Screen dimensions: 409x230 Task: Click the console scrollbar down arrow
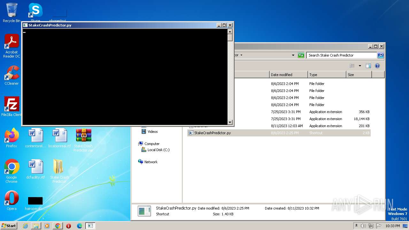[230, 122]
